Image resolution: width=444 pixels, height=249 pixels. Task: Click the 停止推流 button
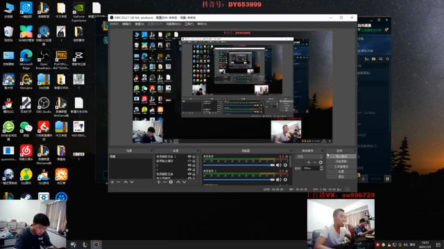[x=341, y=156]
